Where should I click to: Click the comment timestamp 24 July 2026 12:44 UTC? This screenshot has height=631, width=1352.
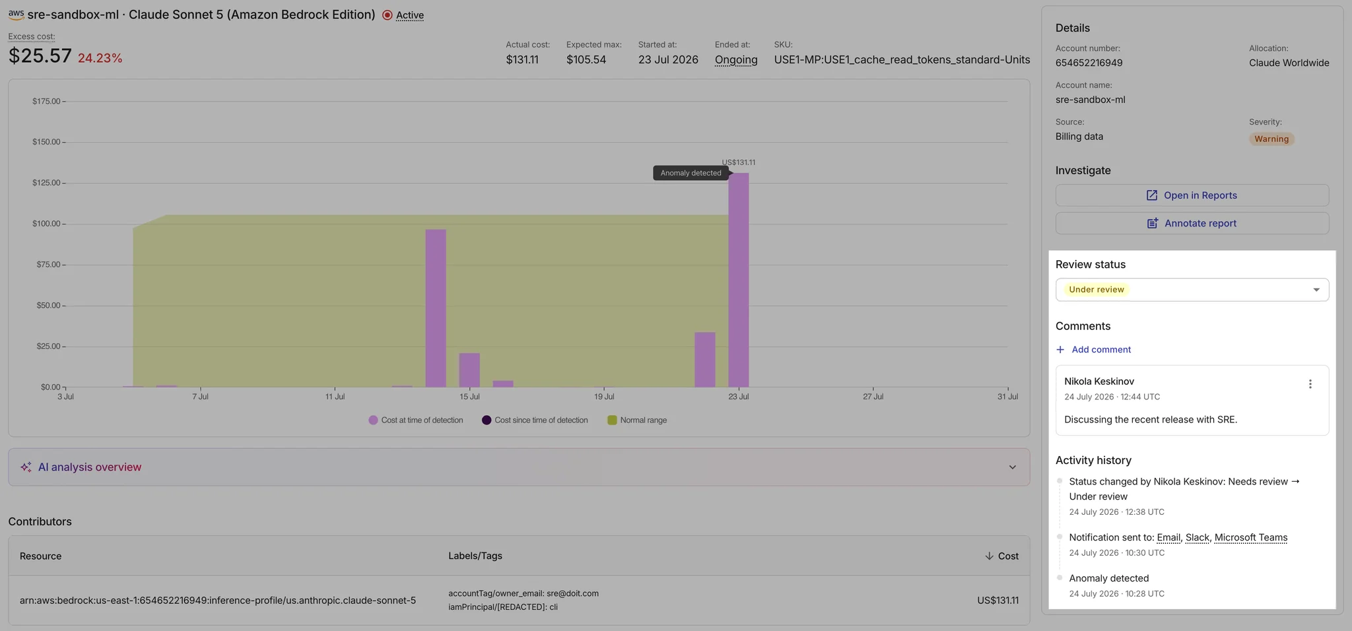[x=1112, y=397]
